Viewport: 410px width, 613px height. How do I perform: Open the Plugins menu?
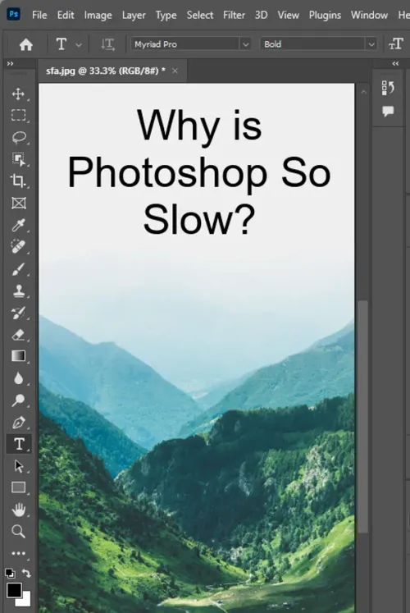(325, 16)
